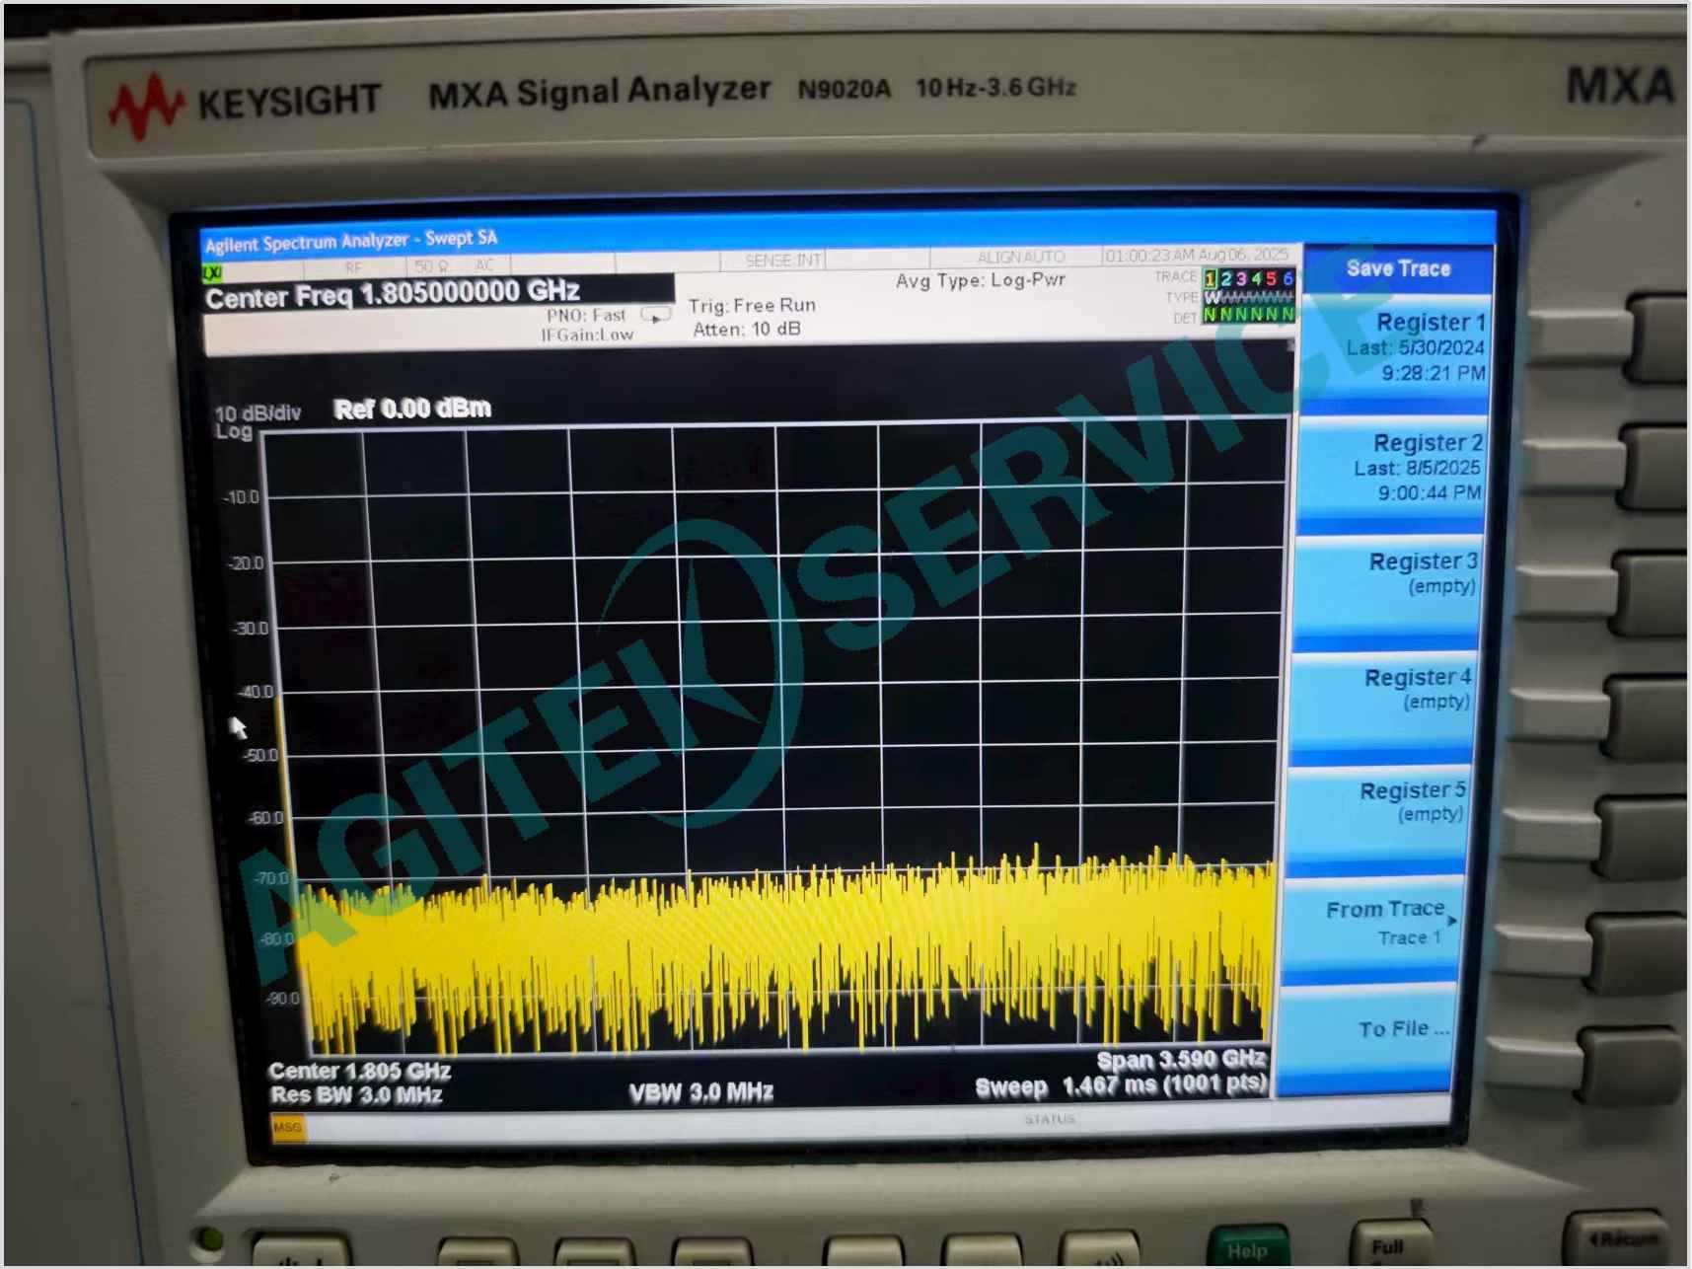
Task: Click the Span 3.590 GHz annotation
Action: point(1181,1061)
